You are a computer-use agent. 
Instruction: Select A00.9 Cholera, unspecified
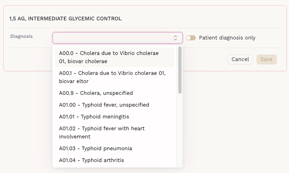(96, 93)
